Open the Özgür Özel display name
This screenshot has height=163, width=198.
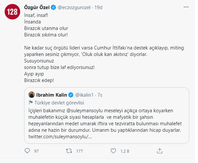(37, 7)
